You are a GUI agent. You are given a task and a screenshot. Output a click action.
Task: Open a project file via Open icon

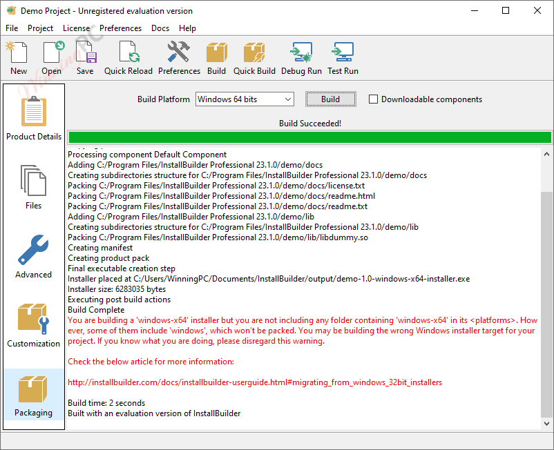coord(52,58)
